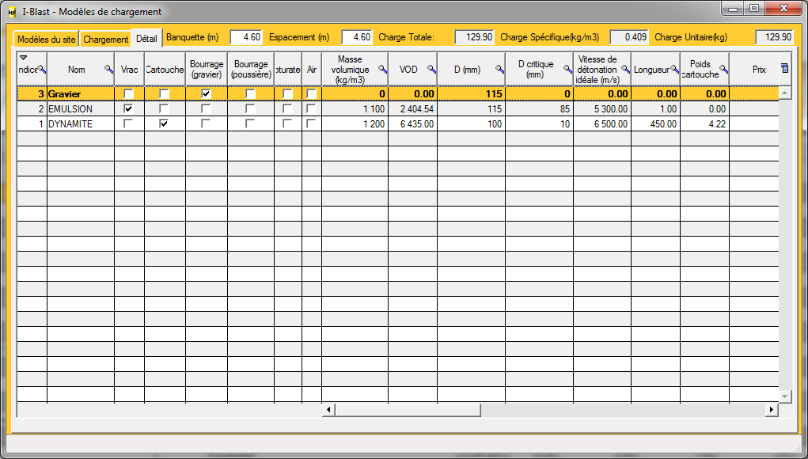
Task: Open the filter arrow above the Indice column
Action: pyautogui.click(x=23, y=58)
